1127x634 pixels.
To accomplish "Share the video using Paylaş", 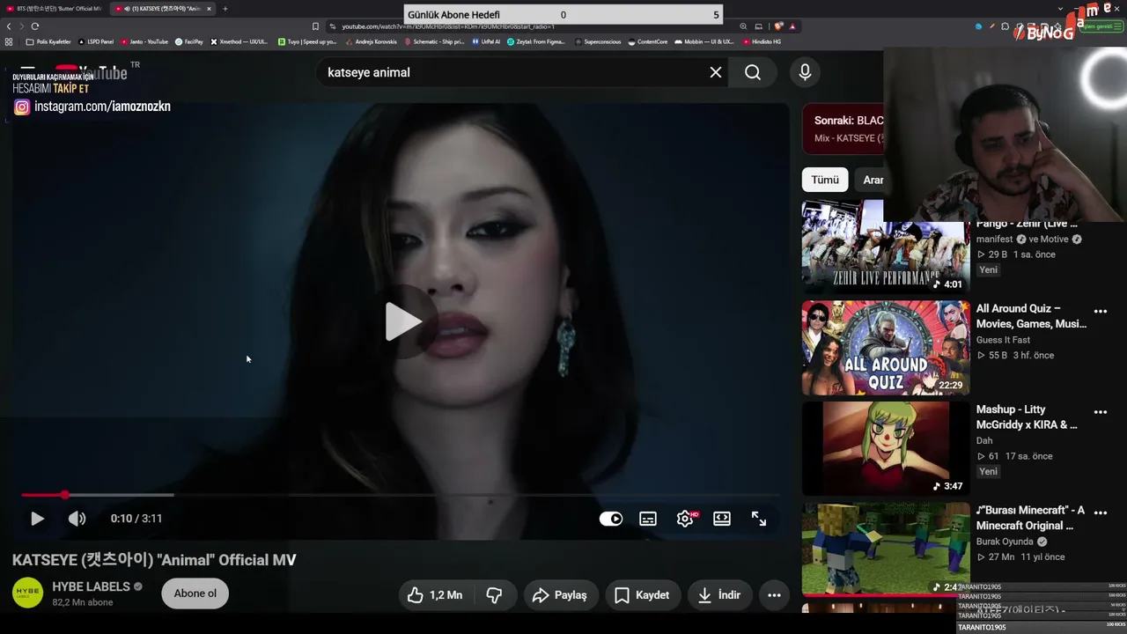I will coord(559,595).
